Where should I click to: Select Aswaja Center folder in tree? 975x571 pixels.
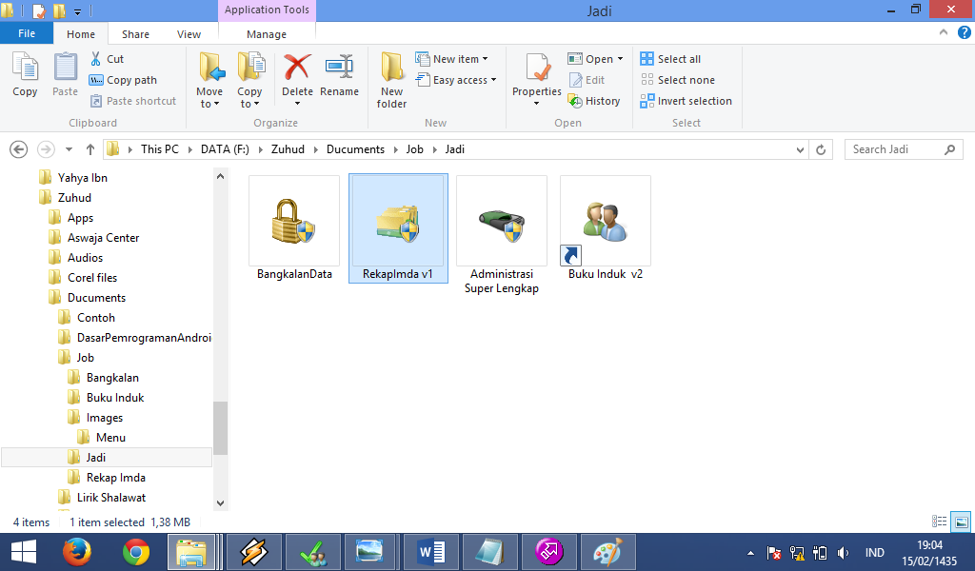[x=103, y=238]
